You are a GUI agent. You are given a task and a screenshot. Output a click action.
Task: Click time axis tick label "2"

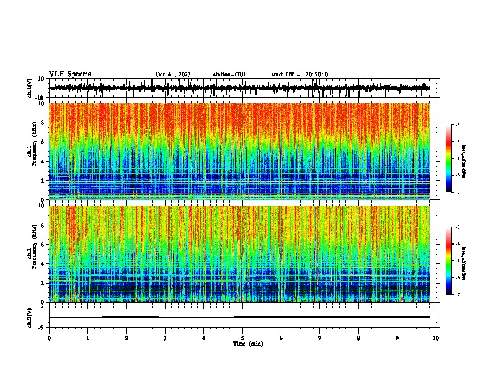(126, 338)
